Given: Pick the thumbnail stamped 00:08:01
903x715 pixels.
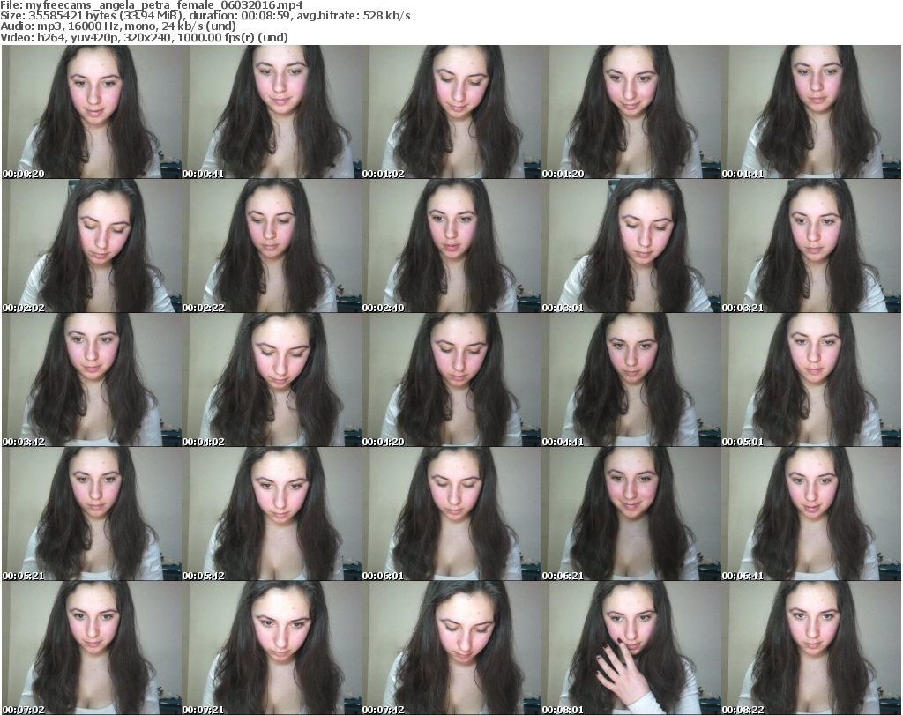Looking at the screenshot, I should [x=631, y=648].
